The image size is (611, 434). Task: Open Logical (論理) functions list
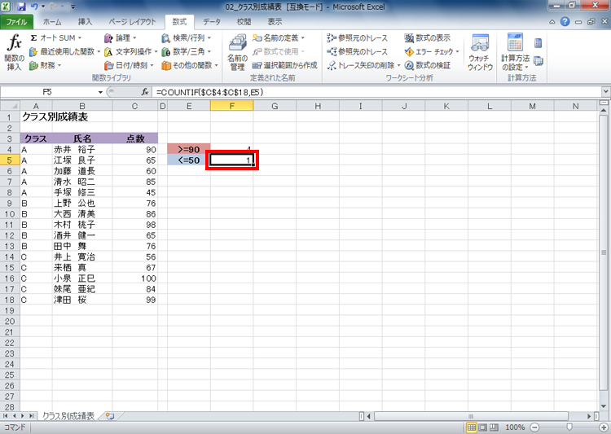[x=120, y=37]
